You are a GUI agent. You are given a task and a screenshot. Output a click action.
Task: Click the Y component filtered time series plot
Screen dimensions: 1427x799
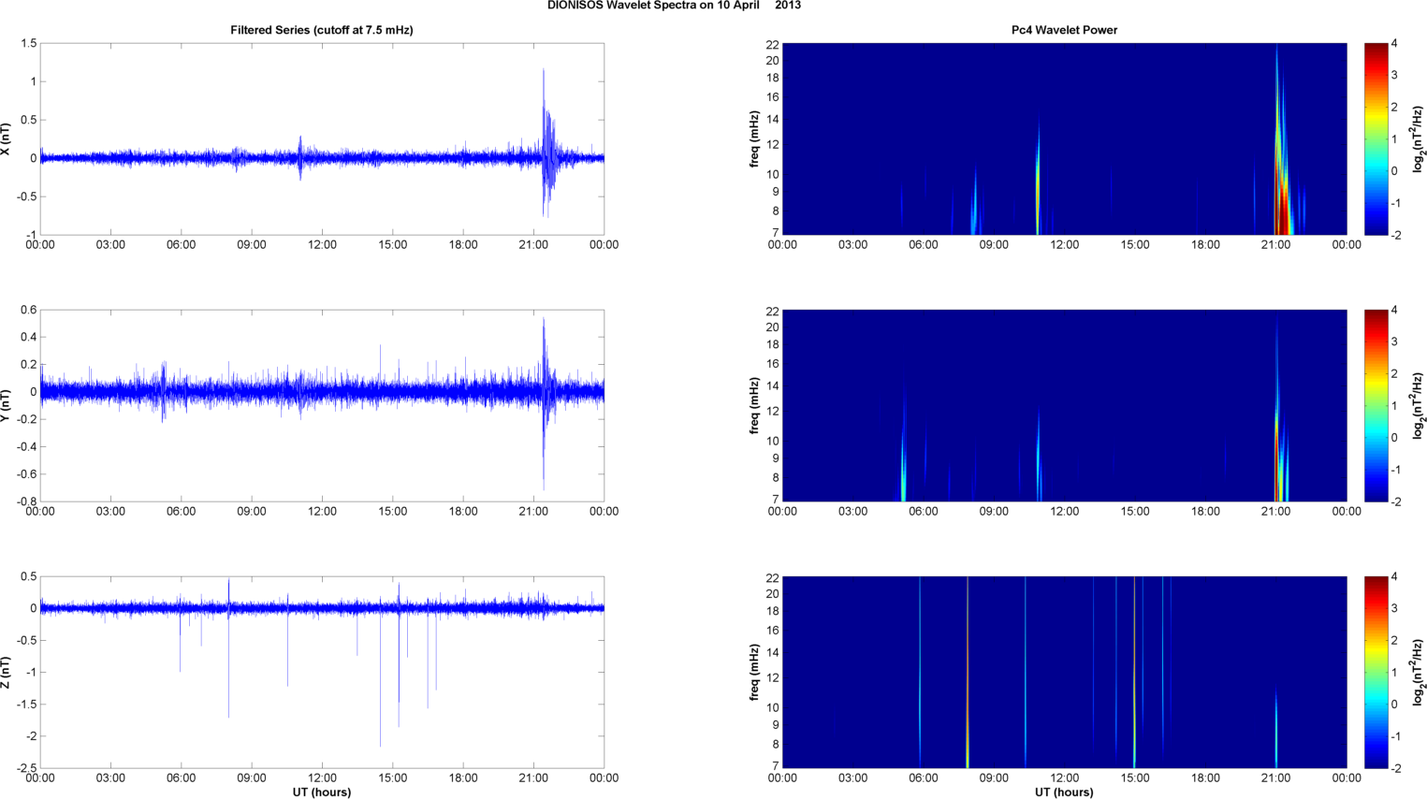(321, 405)
